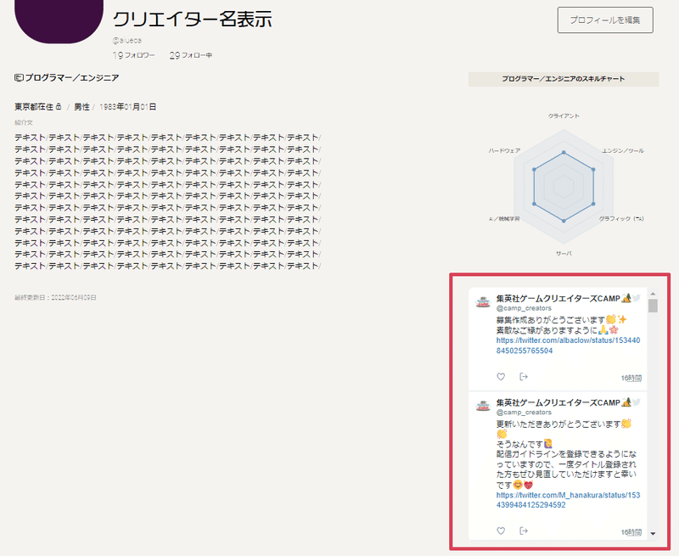Click the グラフィック label on the radar chart
This screenshot has width=679, height=556.
[621, 219]
